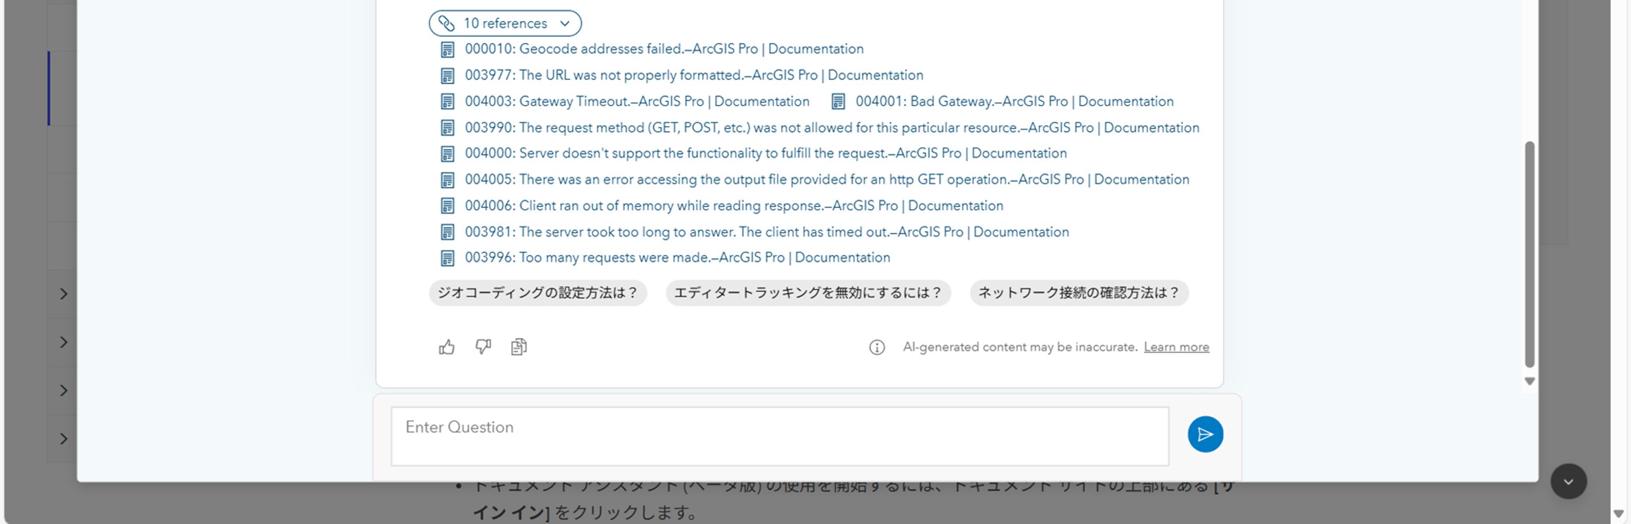Click document icon beside 004006 reference
The width and height of the screenshot is (1631, 524).
tap(447, 207)
